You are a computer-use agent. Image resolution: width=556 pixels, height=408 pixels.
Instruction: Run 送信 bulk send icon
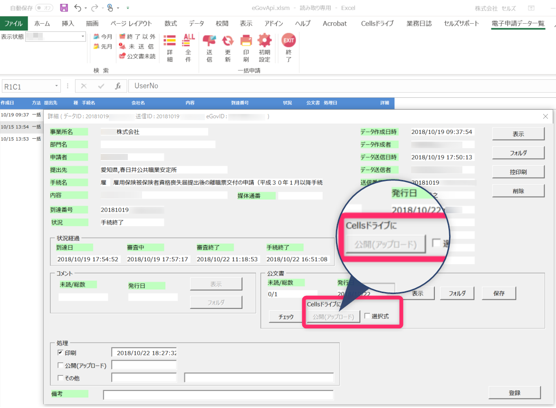(x=209, y=48)
